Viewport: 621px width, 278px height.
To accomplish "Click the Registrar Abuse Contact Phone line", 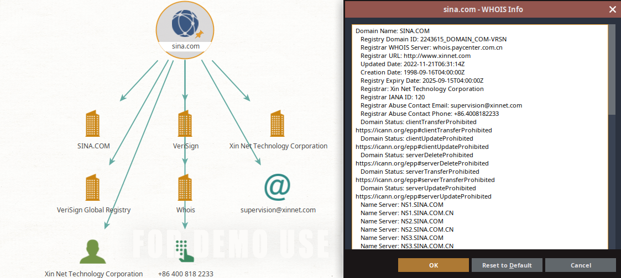I will 429,114.
